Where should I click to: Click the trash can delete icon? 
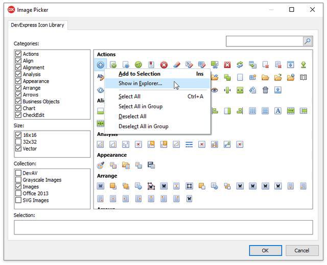265,90
